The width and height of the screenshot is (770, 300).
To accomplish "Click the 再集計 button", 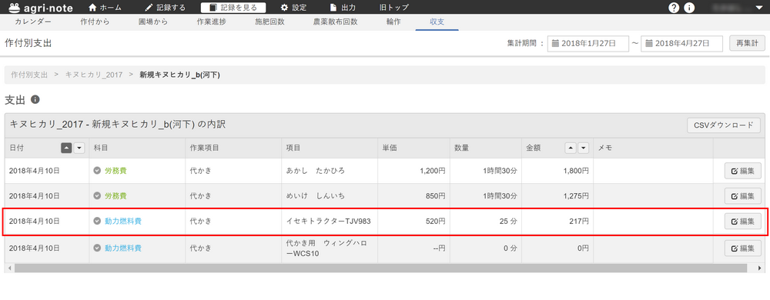I will click(747, 43).
